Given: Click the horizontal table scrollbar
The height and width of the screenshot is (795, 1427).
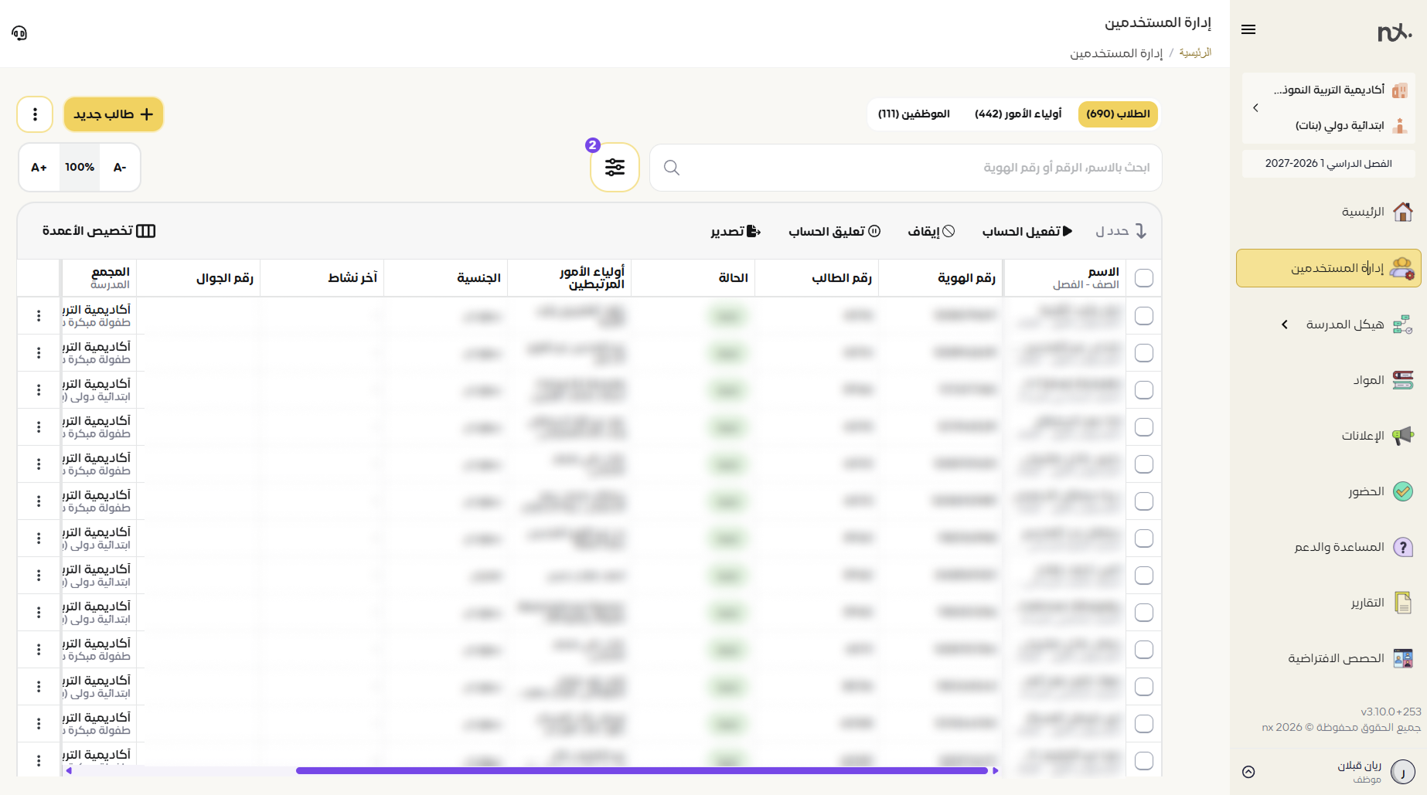Looking at the screenshot, I should click(642, 770).
